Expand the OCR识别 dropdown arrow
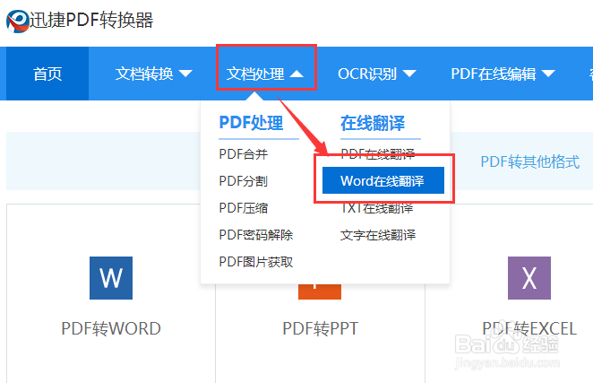593x383 pixels. [409, 74]
